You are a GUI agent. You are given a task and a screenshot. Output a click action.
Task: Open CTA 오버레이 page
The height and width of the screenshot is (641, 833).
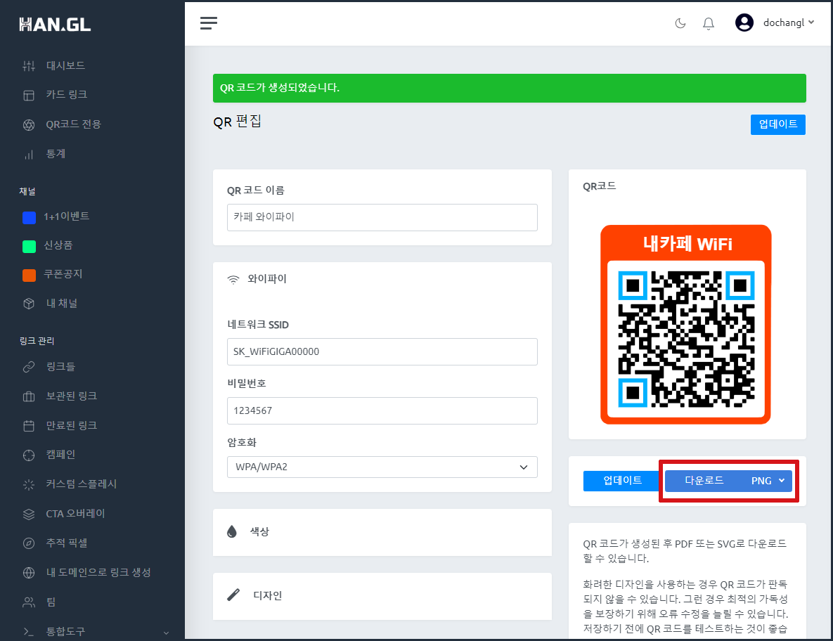75,514
